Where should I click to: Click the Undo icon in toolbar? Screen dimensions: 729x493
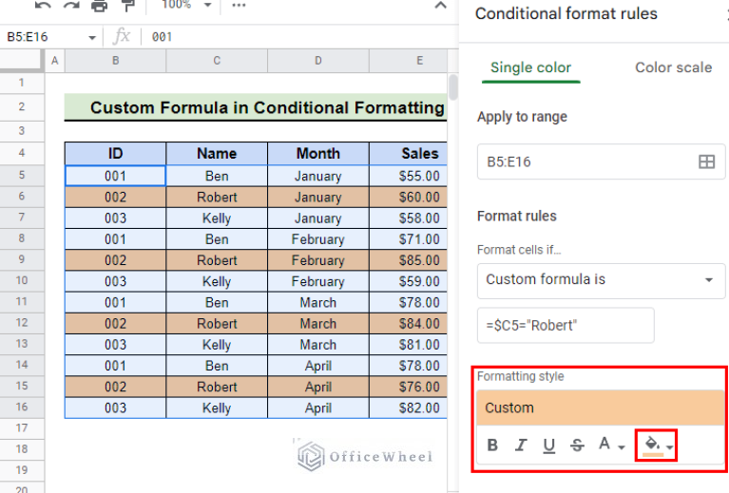click(43, 6)
